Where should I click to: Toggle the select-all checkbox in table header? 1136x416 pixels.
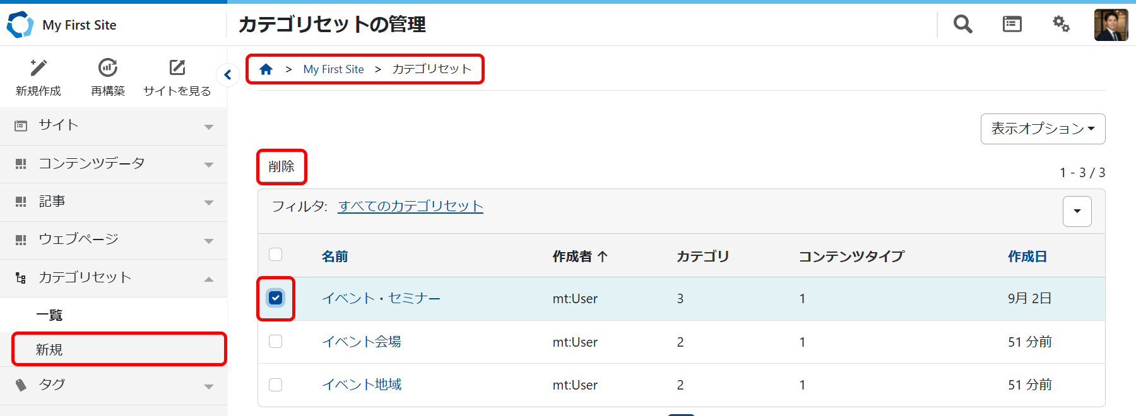tap(276, 255)
